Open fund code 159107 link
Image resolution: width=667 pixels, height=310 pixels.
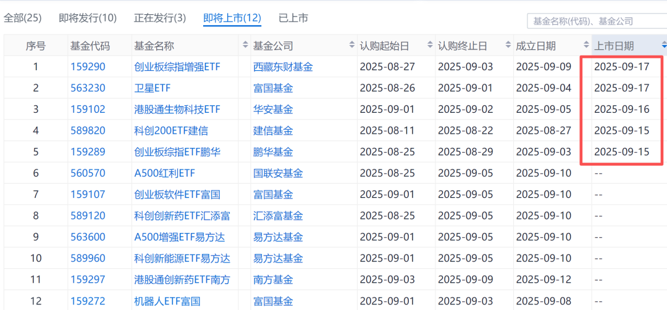[x=88, y=195]
